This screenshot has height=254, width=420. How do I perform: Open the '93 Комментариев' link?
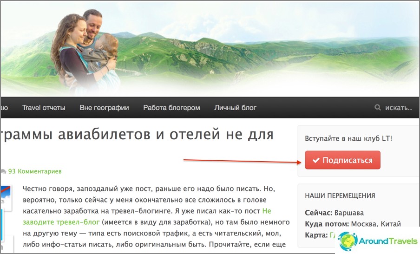pos(35,171)
